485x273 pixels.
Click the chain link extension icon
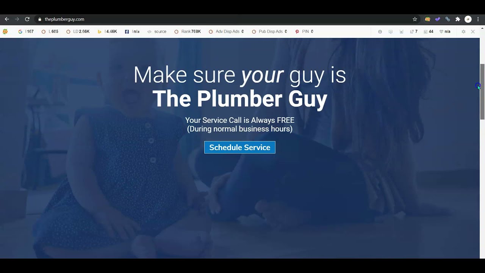tap(447, 19)
